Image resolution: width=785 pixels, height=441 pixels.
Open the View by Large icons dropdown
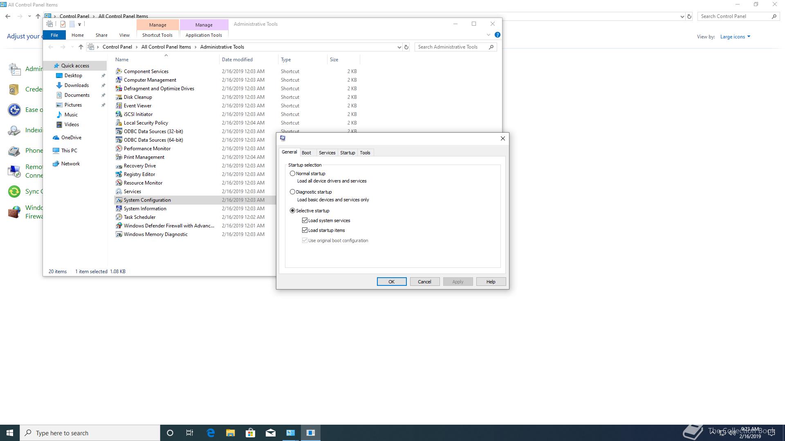[735, 37]
